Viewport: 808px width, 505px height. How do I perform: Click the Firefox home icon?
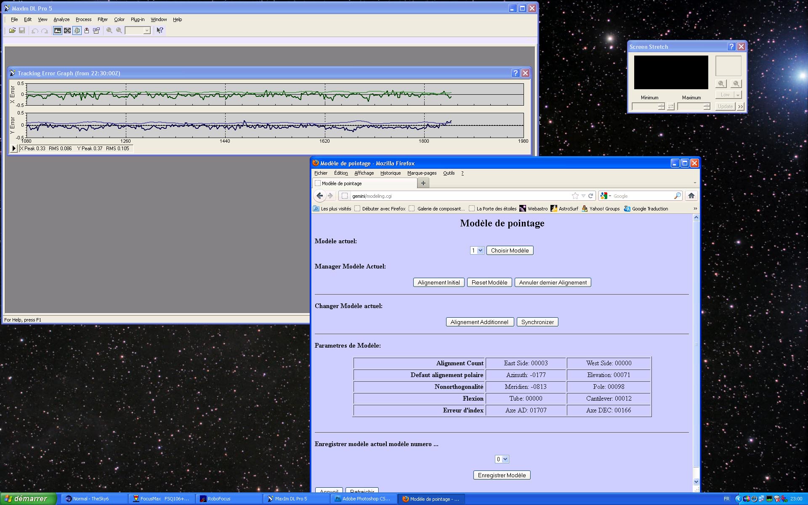[691, 196]
